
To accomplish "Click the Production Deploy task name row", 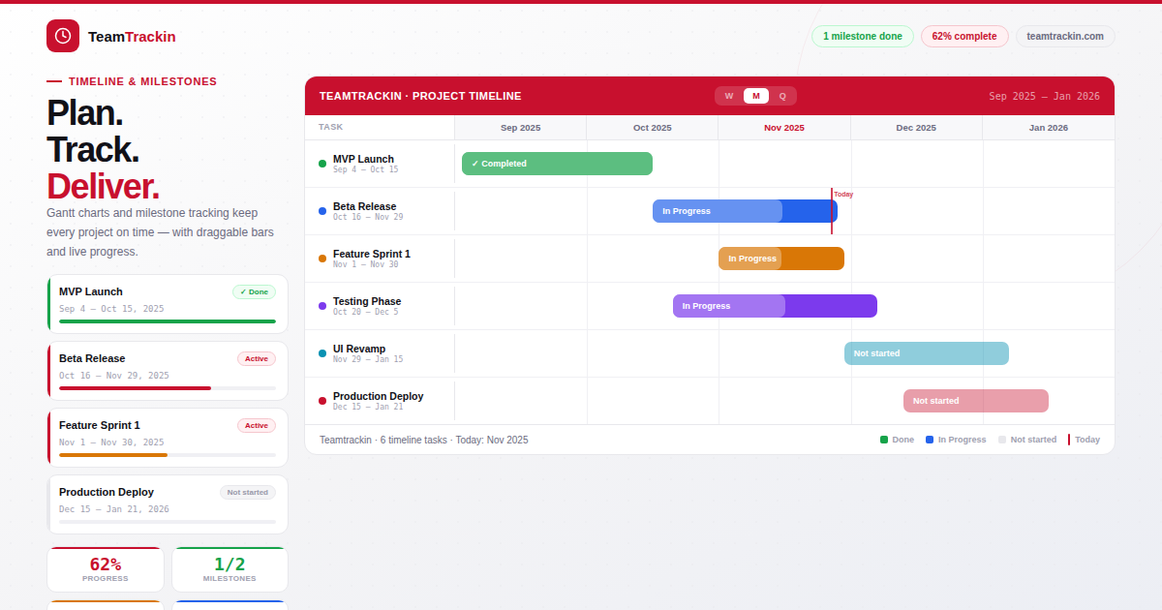I will coord(380,401).
